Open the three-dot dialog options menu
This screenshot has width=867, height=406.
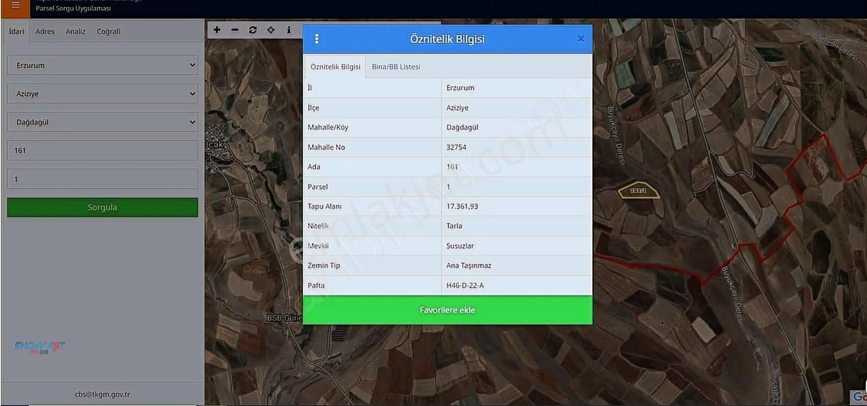click(x=316, y=39)
